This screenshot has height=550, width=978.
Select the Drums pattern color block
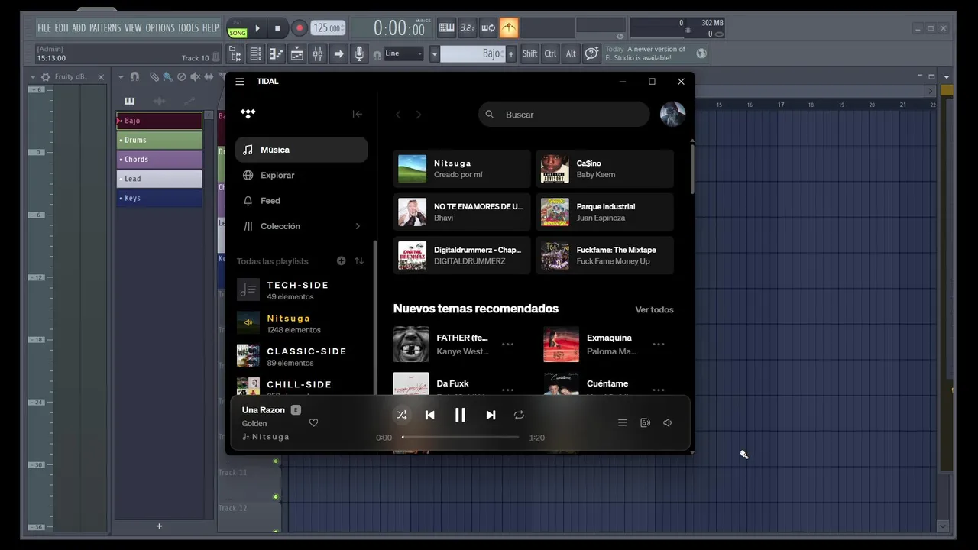pyautogui.click(x=159, y=140)
